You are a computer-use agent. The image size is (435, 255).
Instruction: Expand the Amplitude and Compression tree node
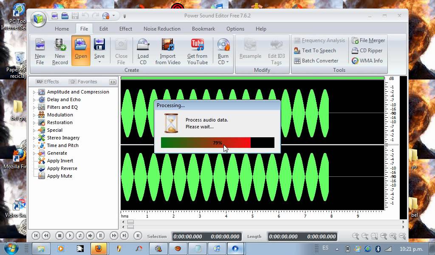[x=34, y=92]
